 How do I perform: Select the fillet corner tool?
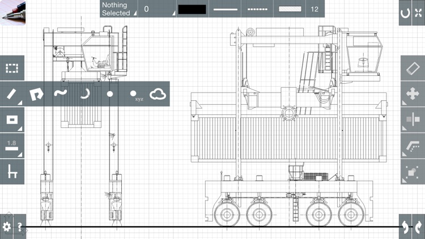pos(413,146)
